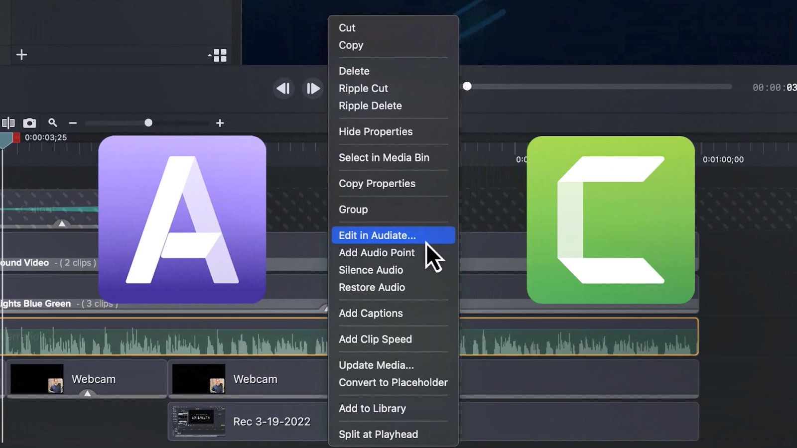Choose Add Audio Point
Image resolution: width=797 pixels, height=448 pixels.
pyautogui.click(x=377, y=253)
